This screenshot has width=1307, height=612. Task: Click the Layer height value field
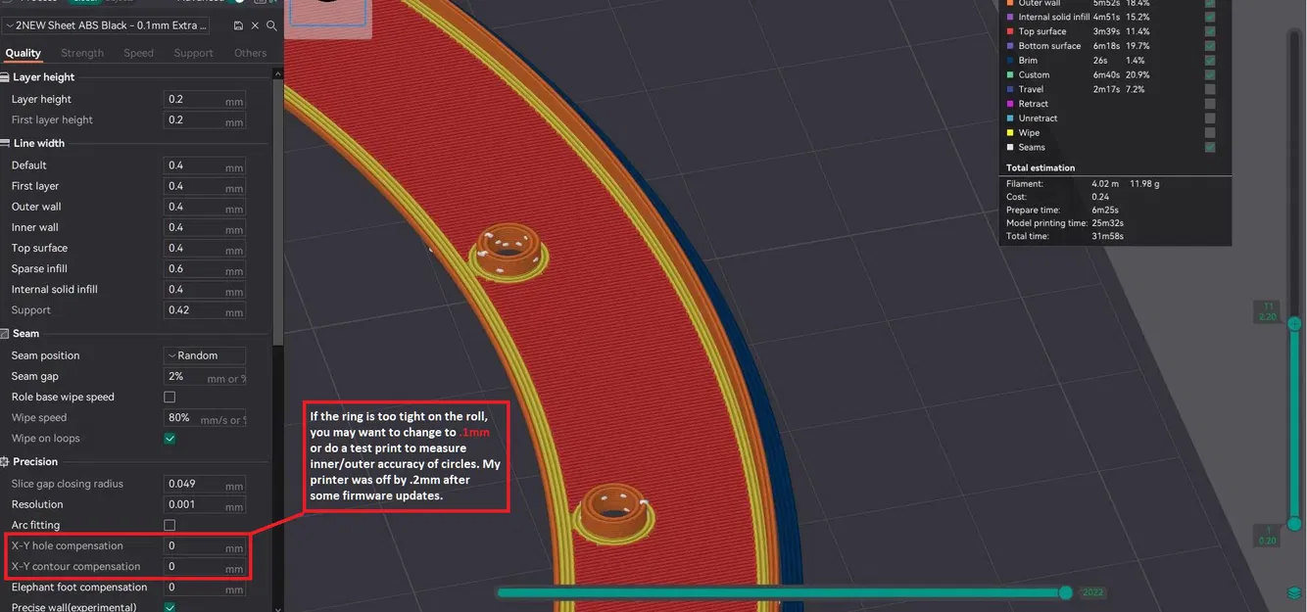(x=204, y=99)
